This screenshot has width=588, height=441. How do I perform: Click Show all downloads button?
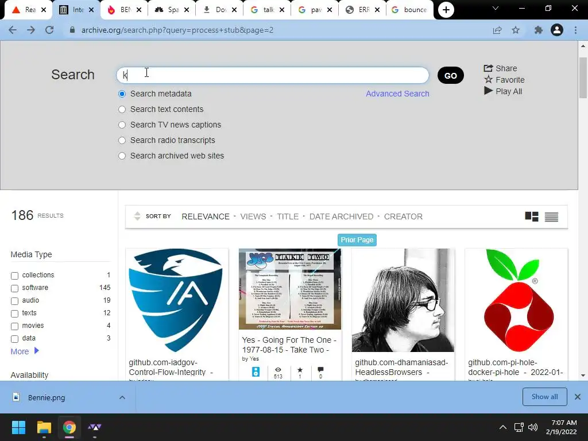click(x=544, y=397)
